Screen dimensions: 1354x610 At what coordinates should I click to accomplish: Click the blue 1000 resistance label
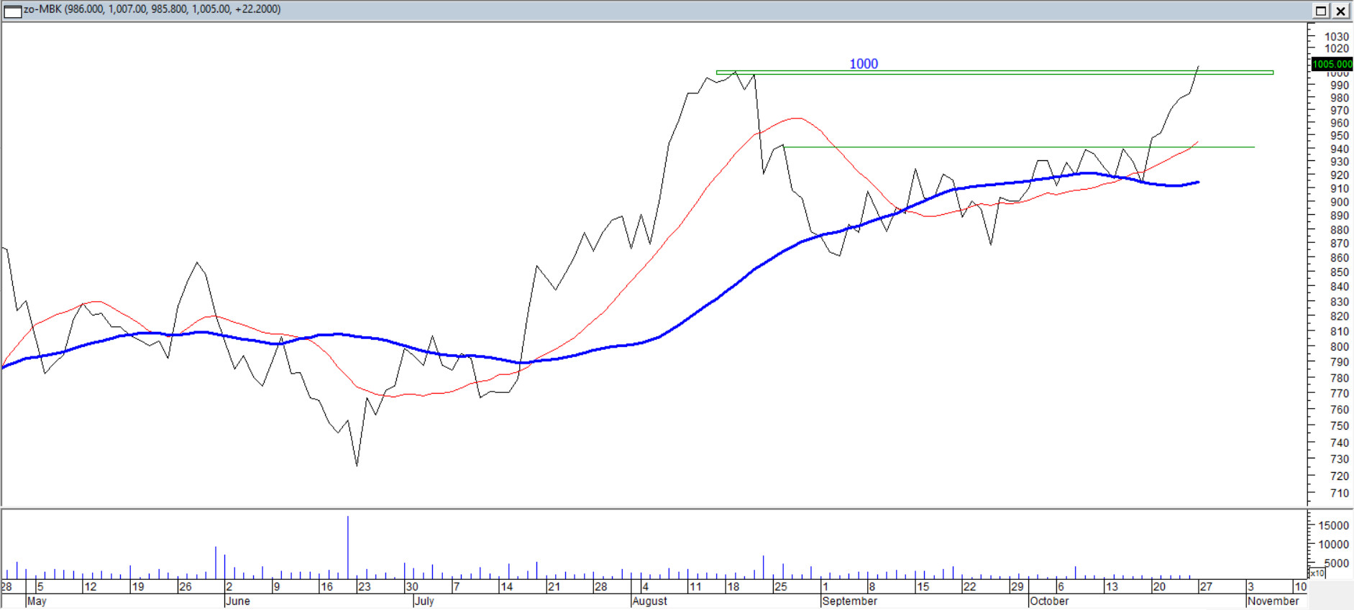click(864, 64)
